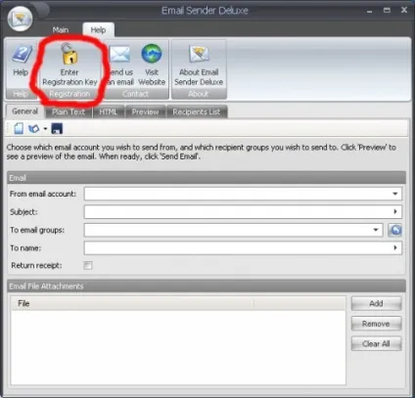This screenshot has height=398, width=415.
Task: Click the File column header
Action: click(x=132, y=303)
